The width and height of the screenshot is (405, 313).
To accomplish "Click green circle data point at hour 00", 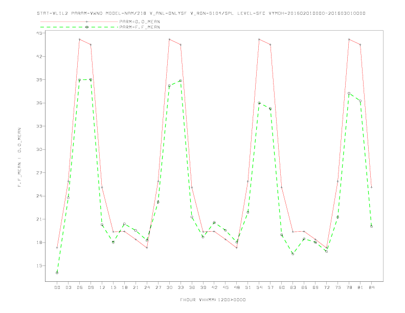I will pos(57,273).
